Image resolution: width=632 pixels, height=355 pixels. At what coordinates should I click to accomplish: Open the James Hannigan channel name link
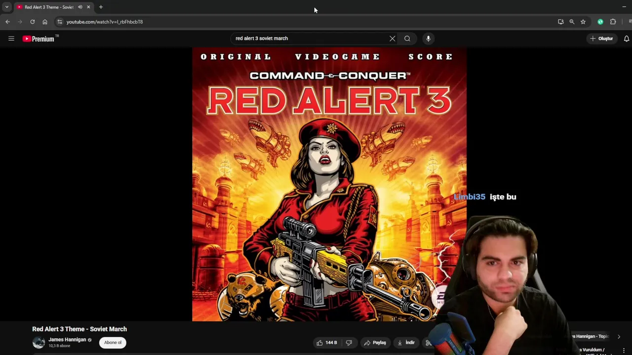[x=67, y=340]
